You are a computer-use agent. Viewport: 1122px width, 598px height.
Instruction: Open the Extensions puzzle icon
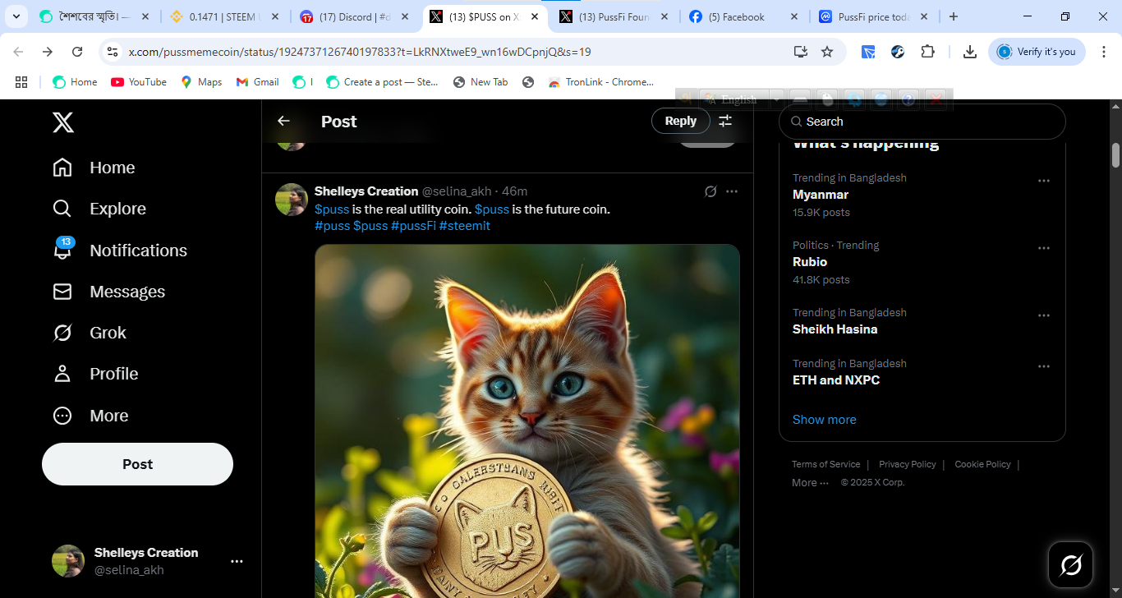point(927,52)
